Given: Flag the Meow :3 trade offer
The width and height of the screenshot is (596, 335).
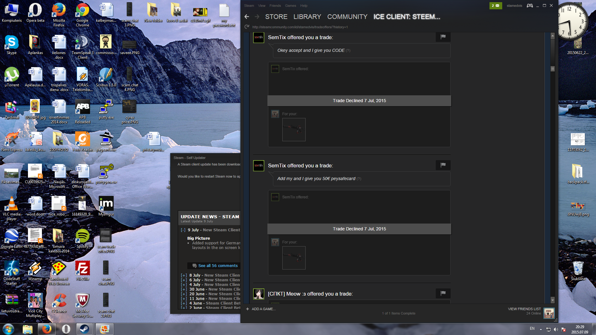Looking at the screenshot, I should point(443,293).
